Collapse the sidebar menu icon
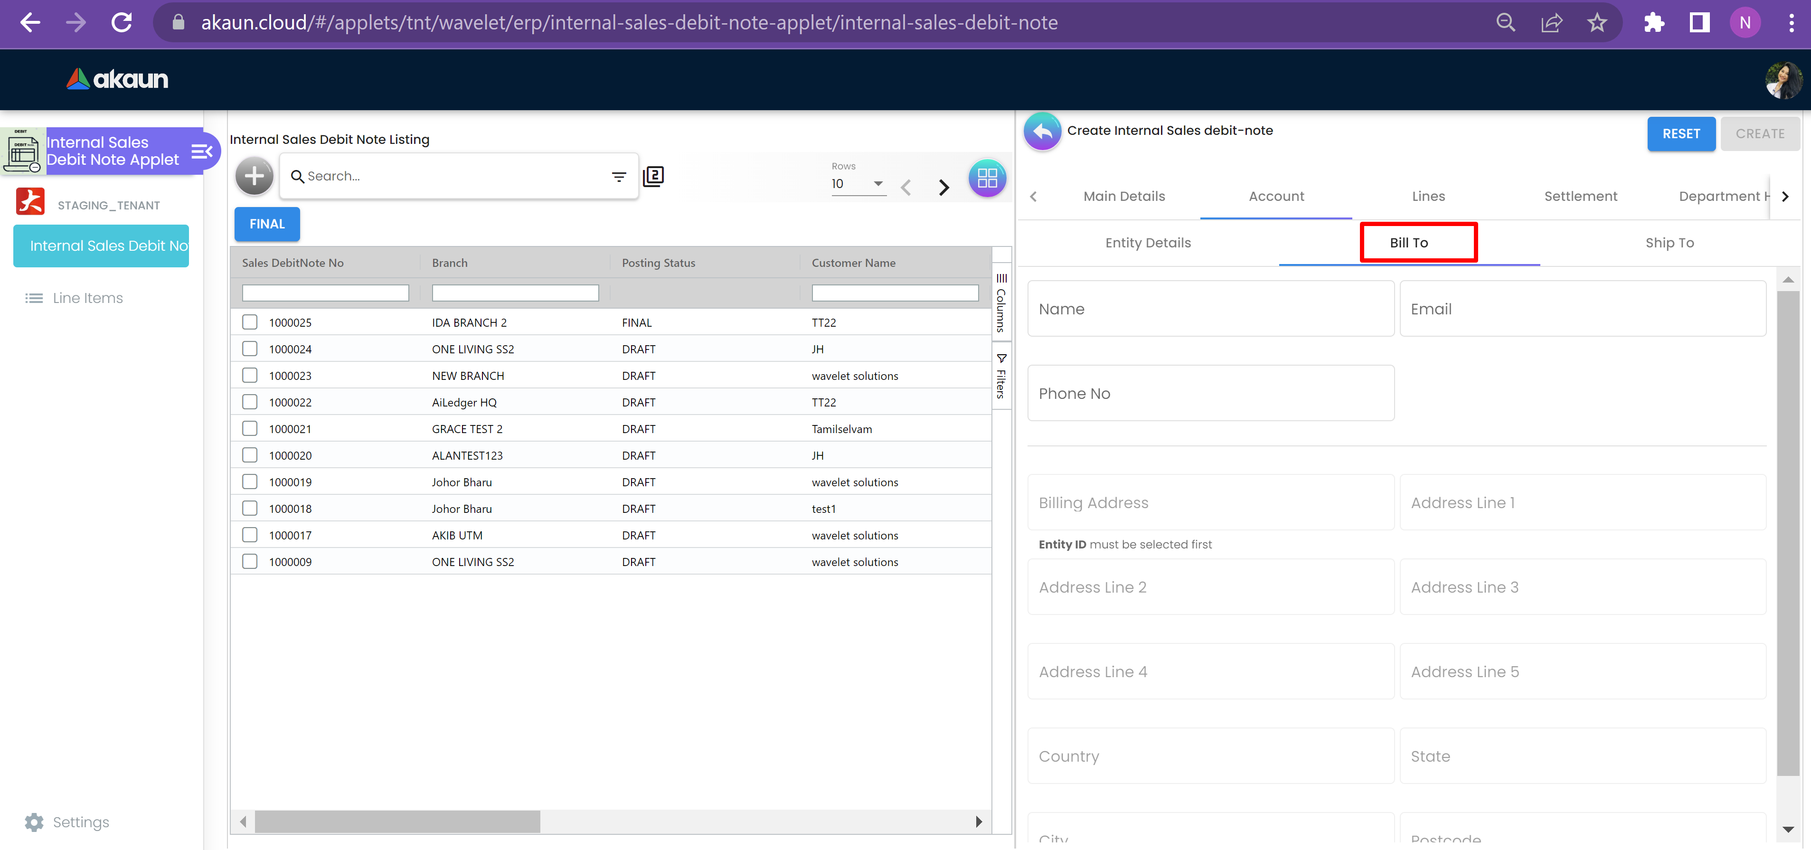The width and height of the screenshot is (1811, 850). [x=201, y=151]
